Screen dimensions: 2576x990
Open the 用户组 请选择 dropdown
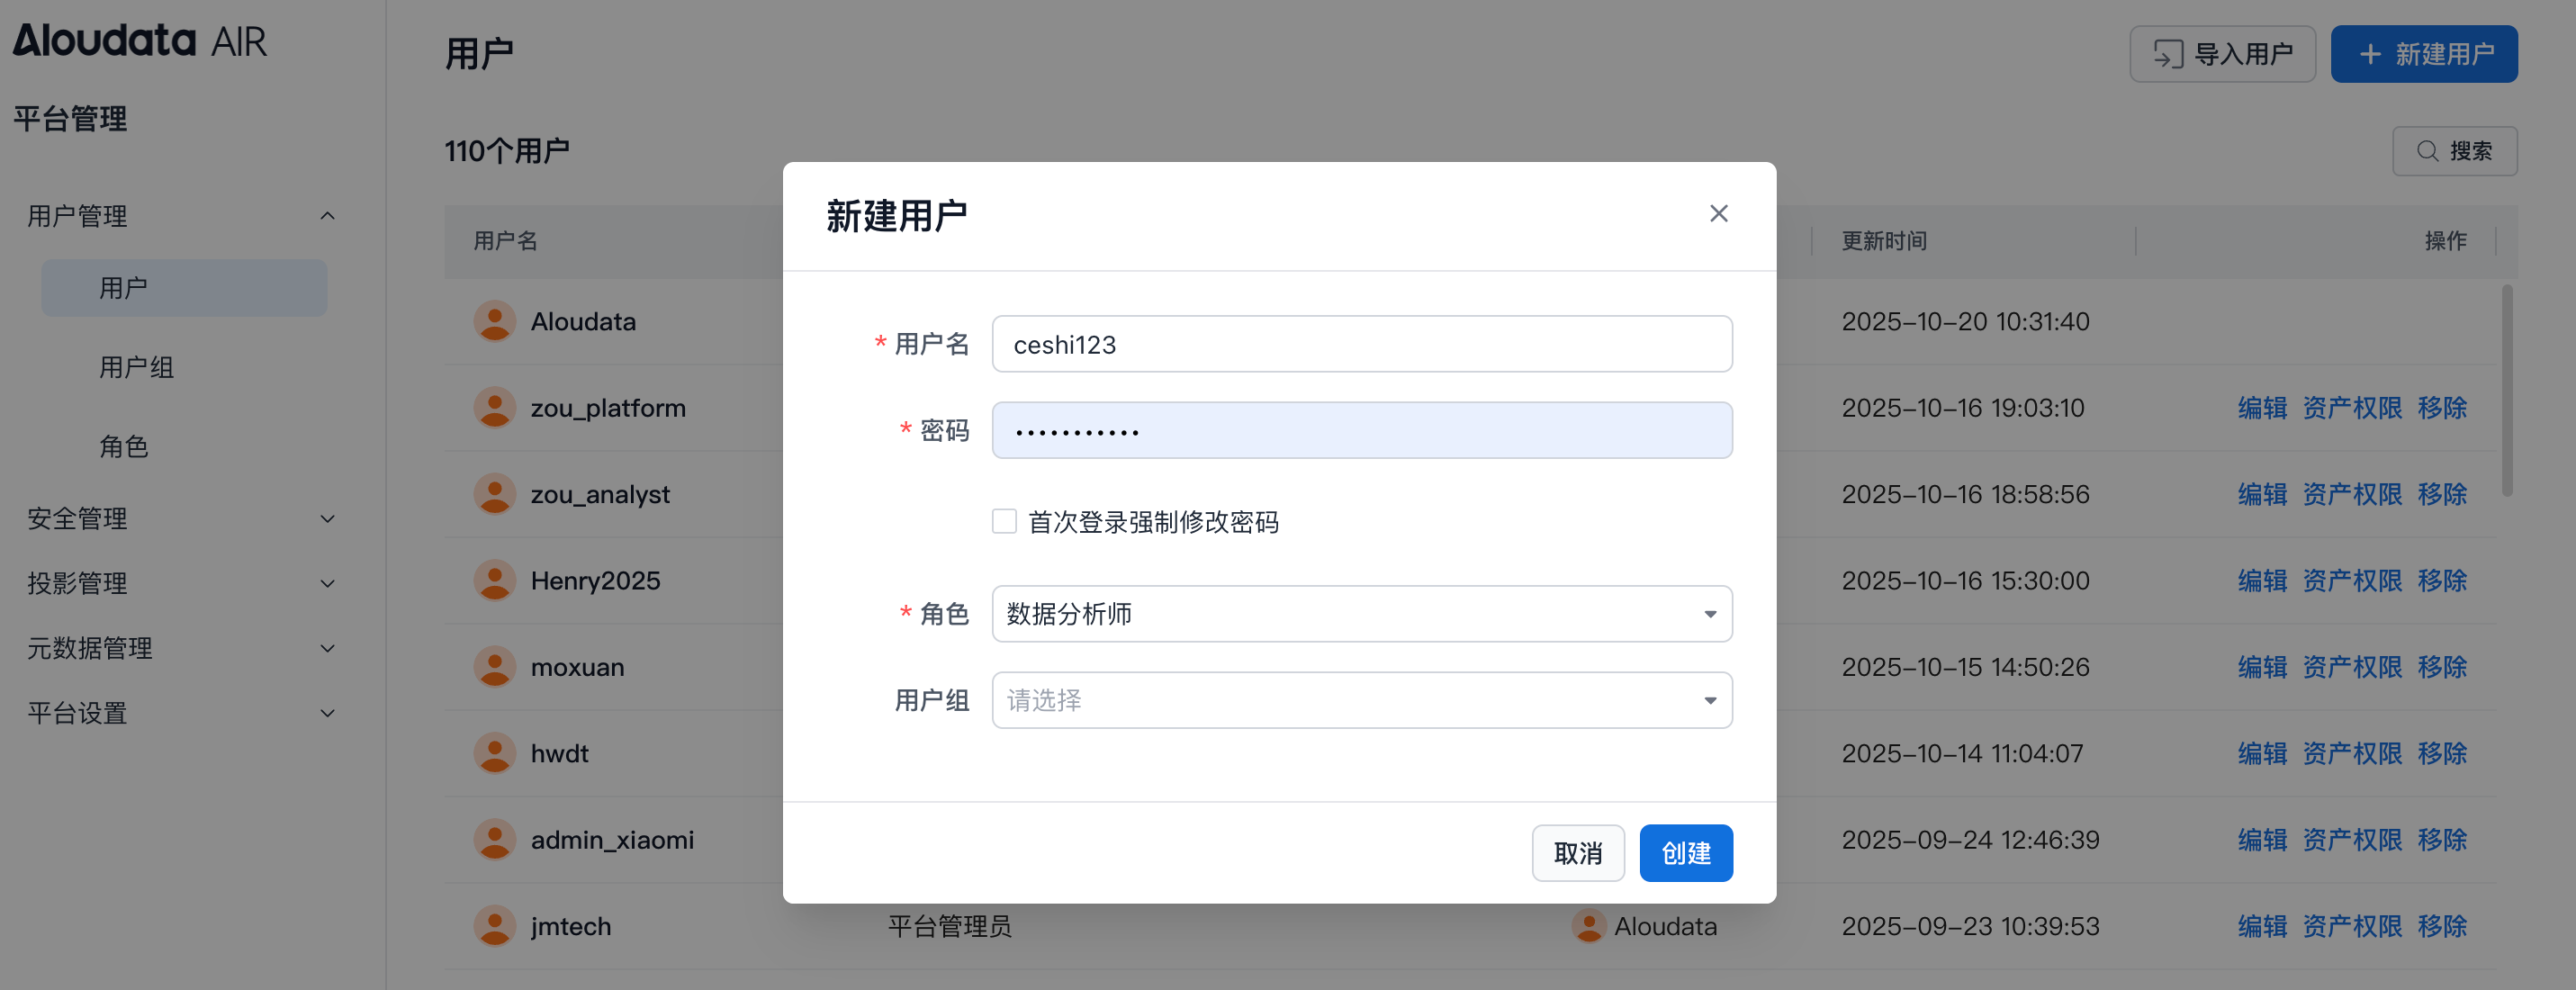pyautogui.click(x=1361, y=700)
